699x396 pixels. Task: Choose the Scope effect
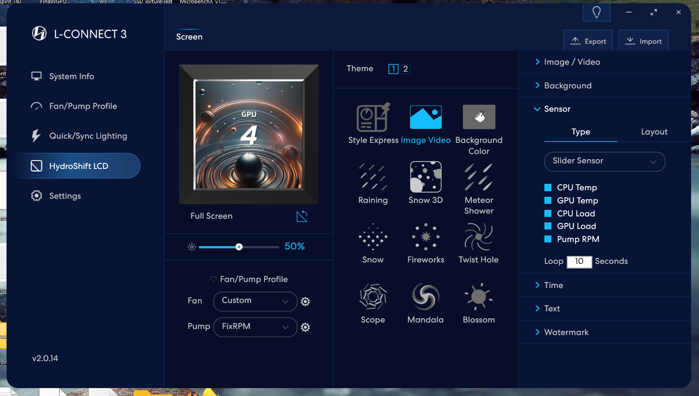(373, 297)
